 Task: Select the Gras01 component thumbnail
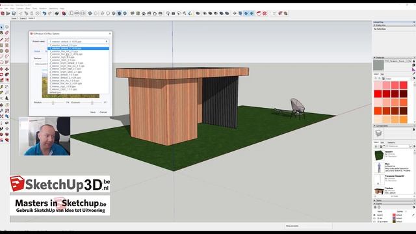(379, 155)
